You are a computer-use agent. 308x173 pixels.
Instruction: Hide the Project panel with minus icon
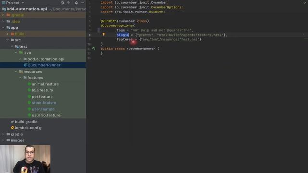pos(83,3)
